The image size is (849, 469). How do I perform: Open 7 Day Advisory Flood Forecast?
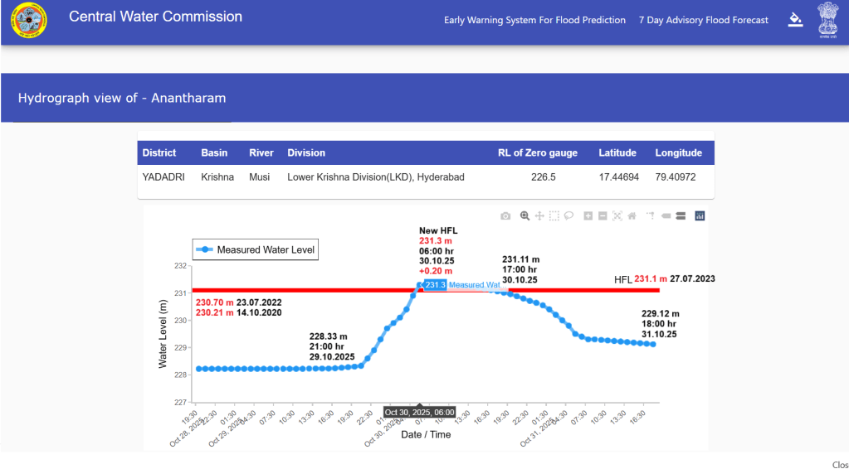click(703, 20)
